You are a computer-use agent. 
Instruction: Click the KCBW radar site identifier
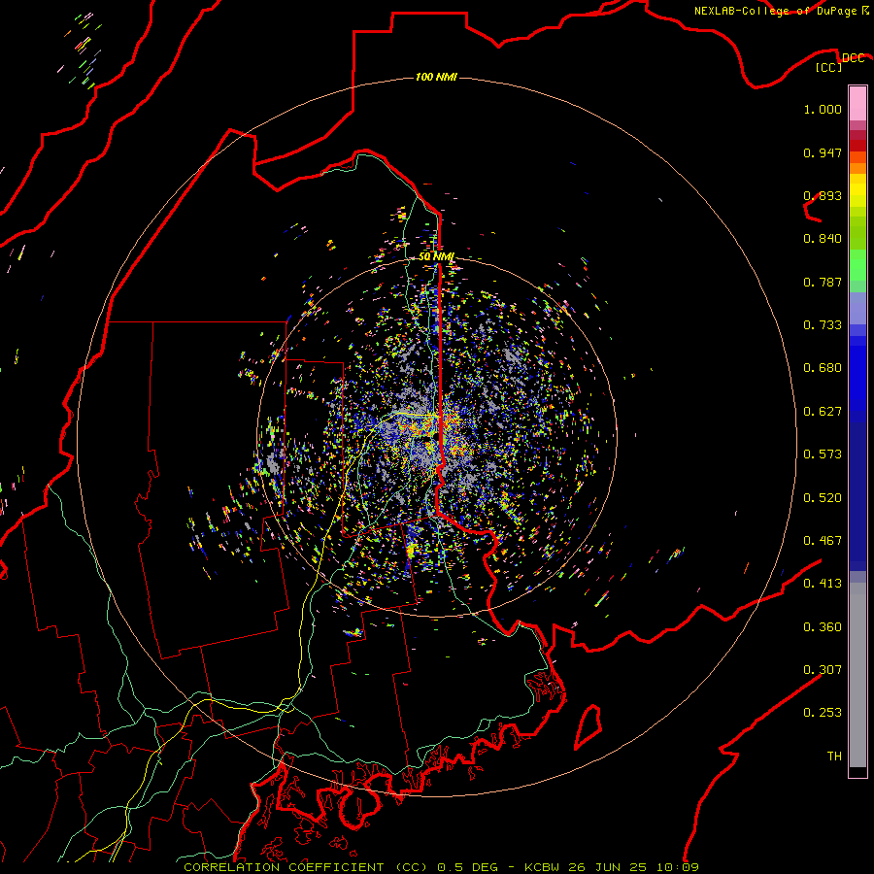click(x=544, y=867)
